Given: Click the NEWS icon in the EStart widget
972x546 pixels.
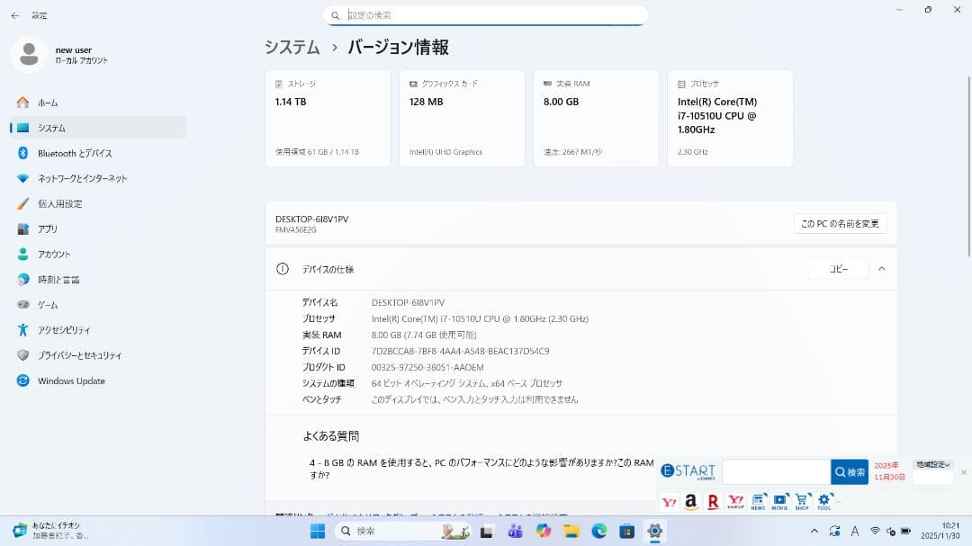Looking at the screenshot, I should (x=757, y=501).
